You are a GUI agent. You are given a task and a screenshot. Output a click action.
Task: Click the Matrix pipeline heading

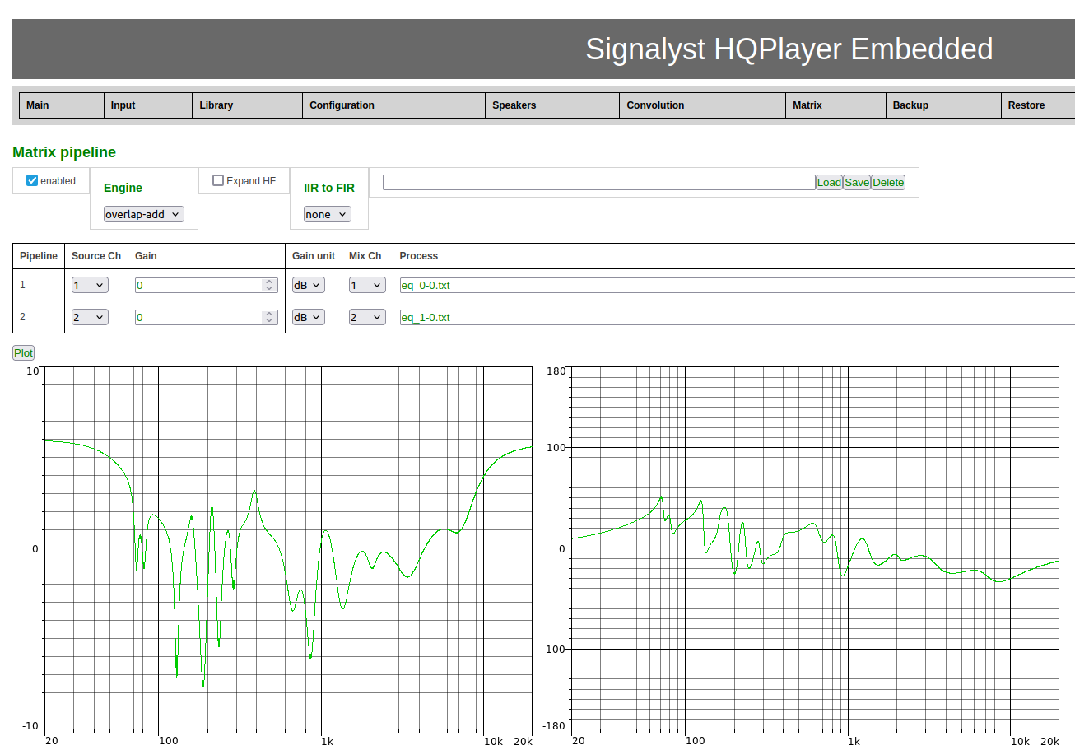pyautogui.click(x=64, y=152)
